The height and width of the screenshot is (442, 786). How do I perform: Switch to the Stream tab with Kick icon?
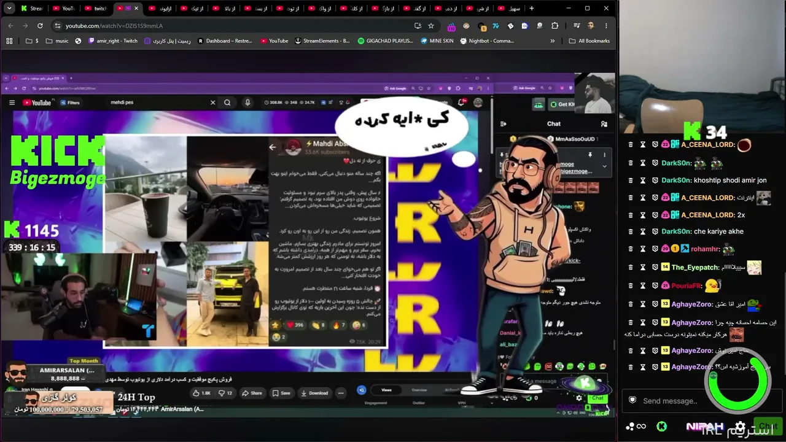(32, 9)
